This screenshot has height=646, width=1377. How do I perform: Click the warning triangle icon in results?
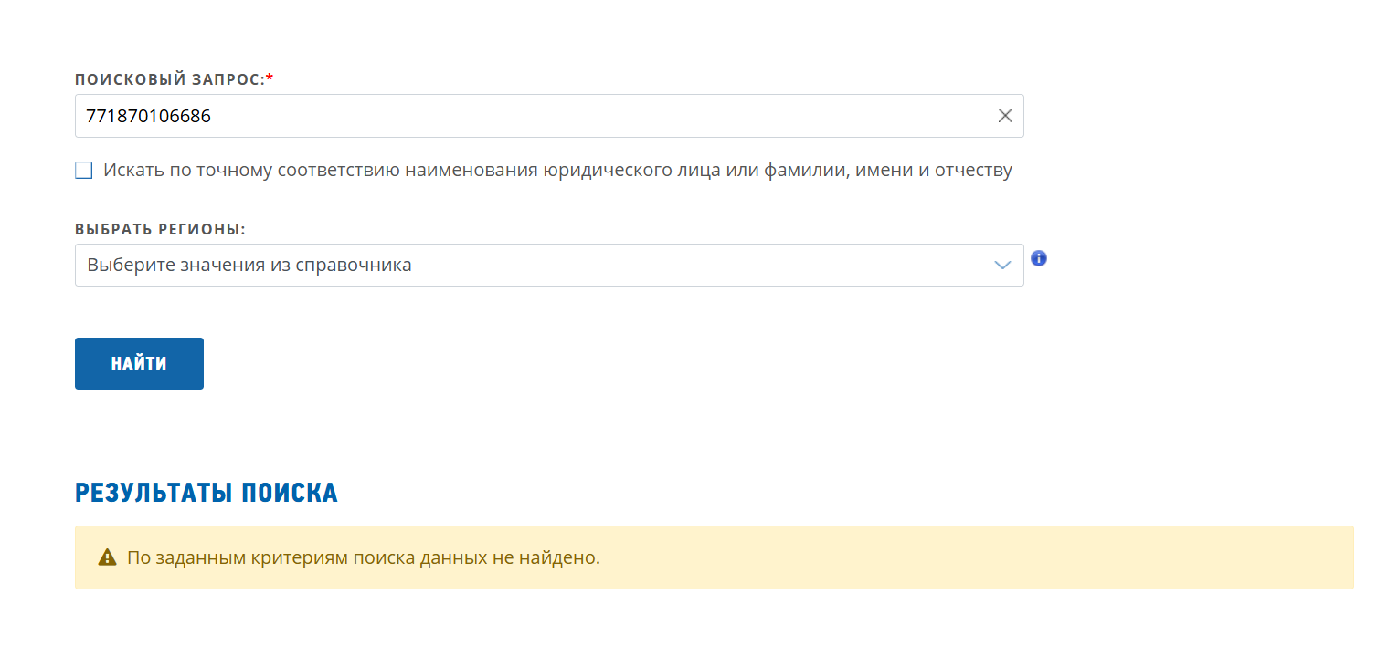[108, 557]
